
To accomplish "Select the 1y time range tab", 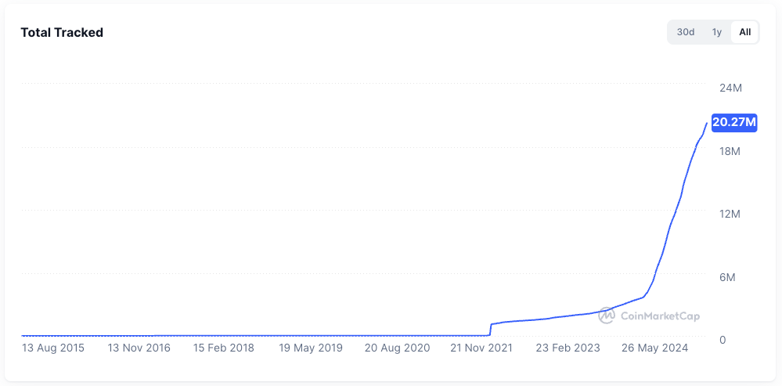I will (x=716, y=32).
